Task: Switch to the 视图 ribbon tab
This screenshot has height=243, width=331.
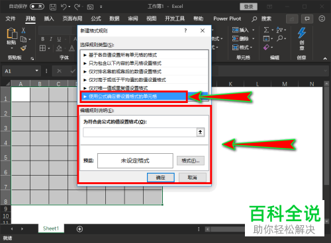Action: [x=152, y=18]
